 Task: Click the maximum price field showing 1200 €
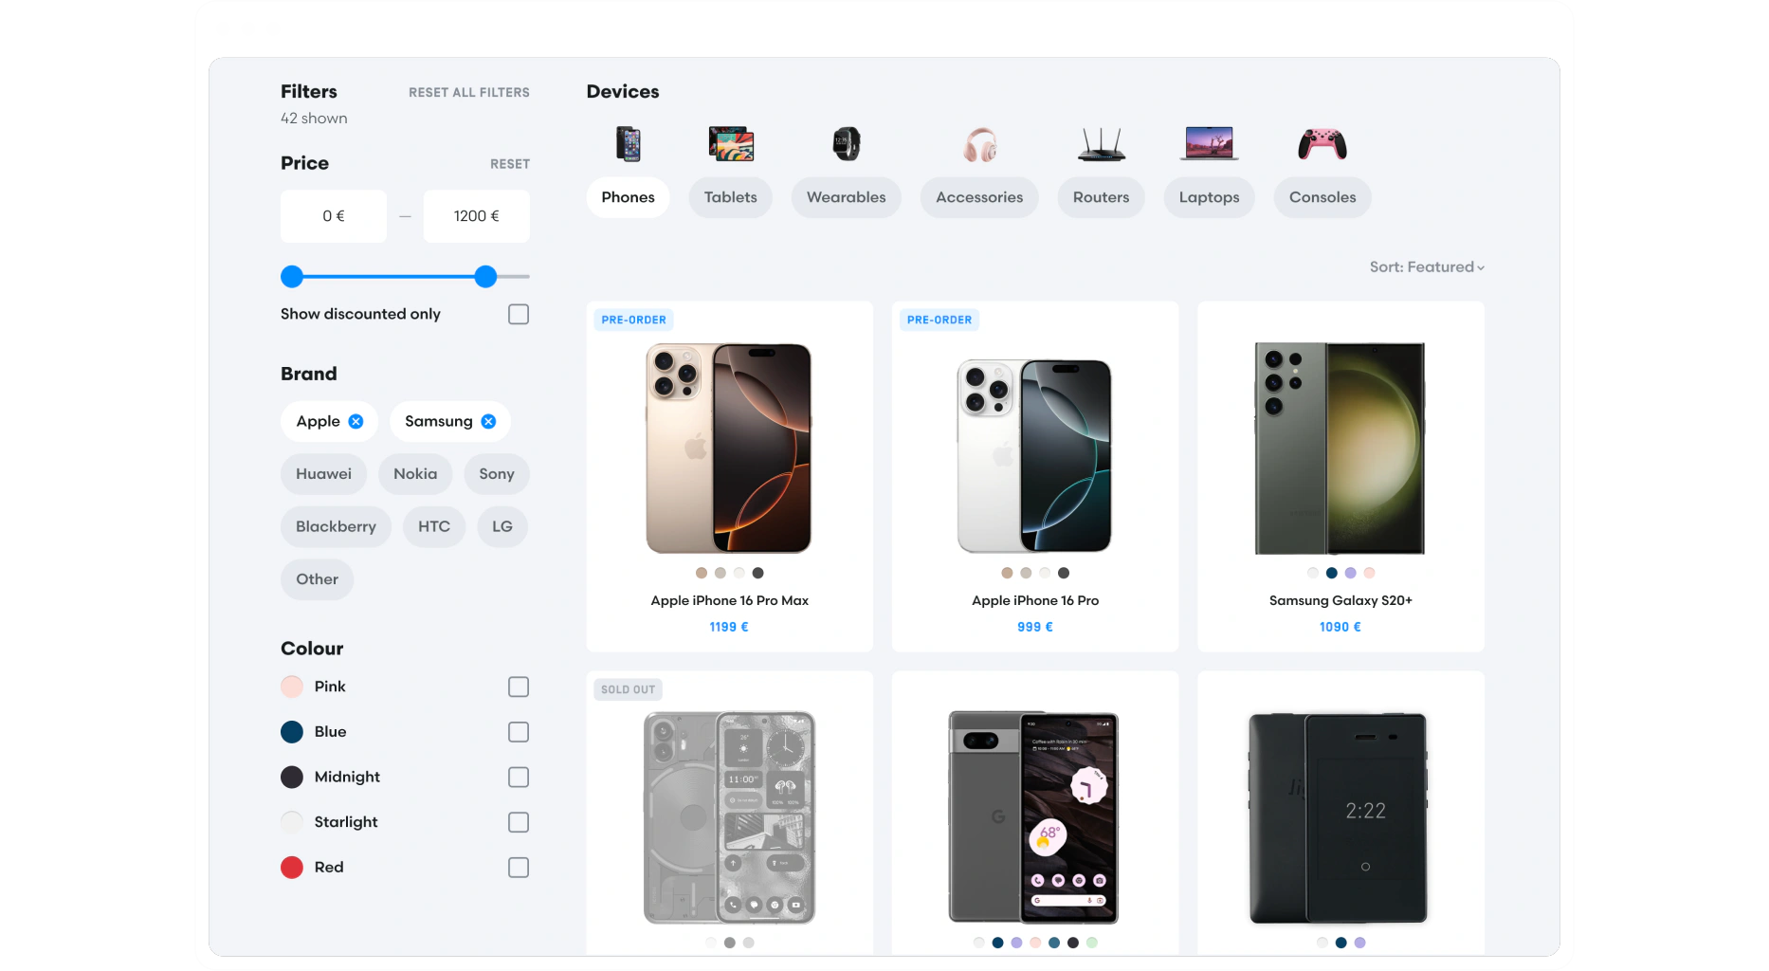click(x=477, y=216)
